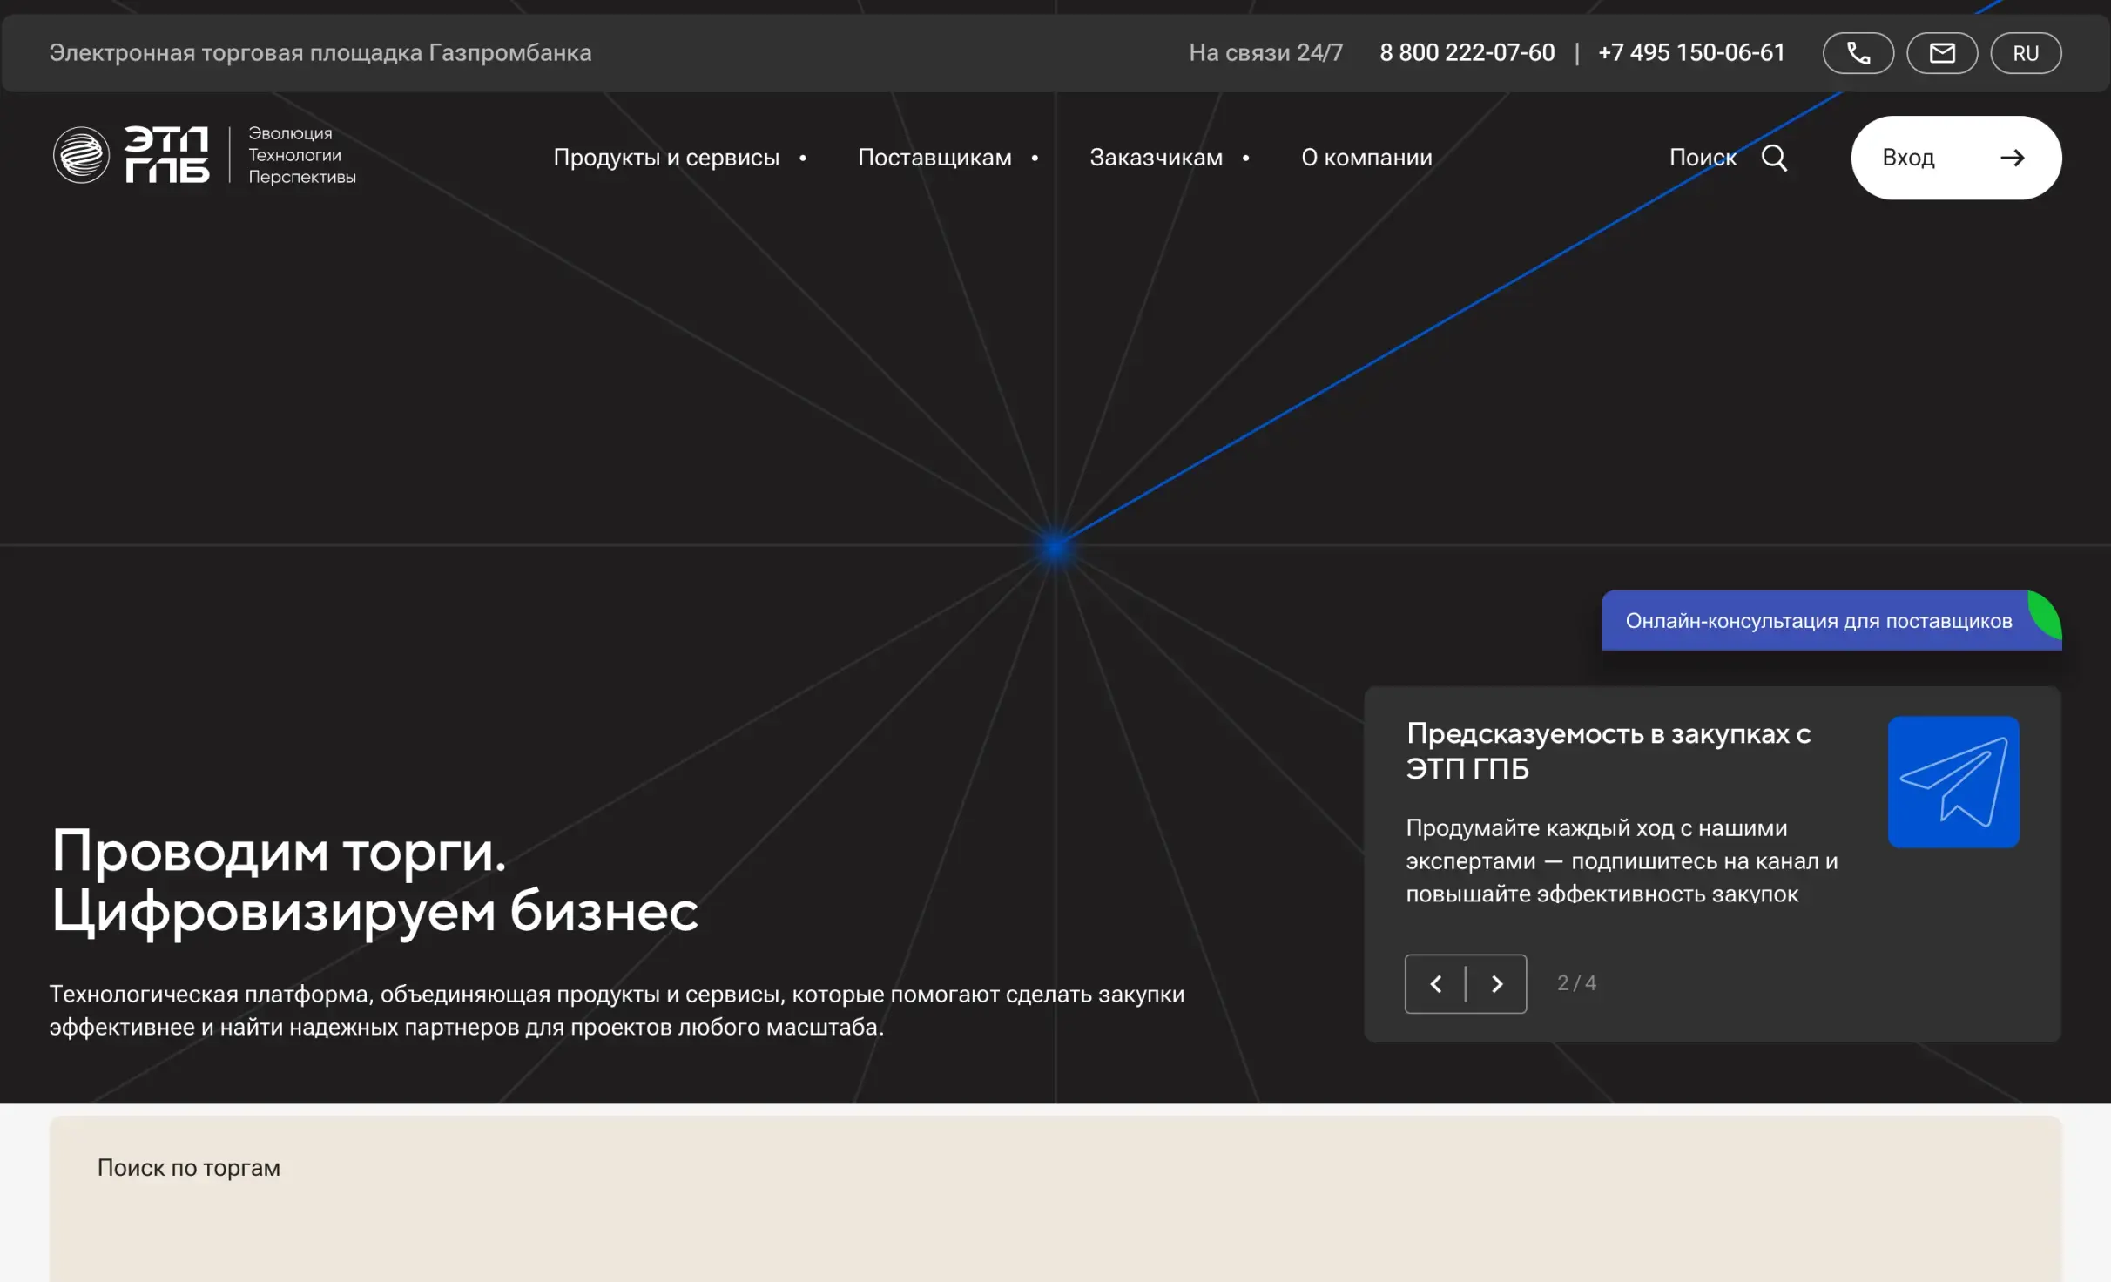
Task: Open the О компании page
Action: point(1366,158)
